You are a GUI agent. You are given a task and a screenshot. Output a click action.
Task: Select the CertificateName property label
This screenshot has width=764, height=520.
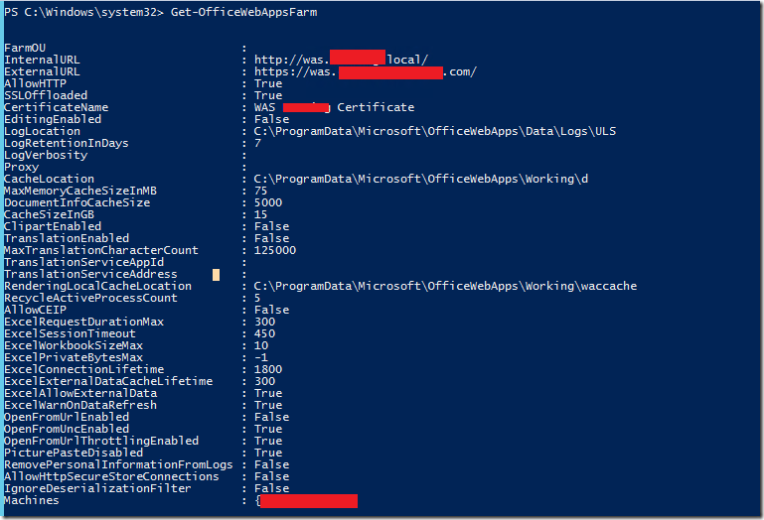tap(56, 107)
